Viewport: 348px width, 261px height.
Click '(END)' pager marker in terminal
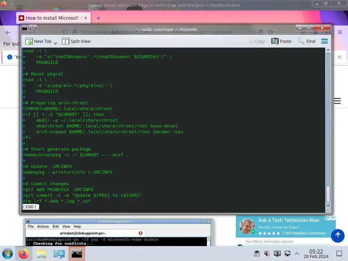coord(31,207)
